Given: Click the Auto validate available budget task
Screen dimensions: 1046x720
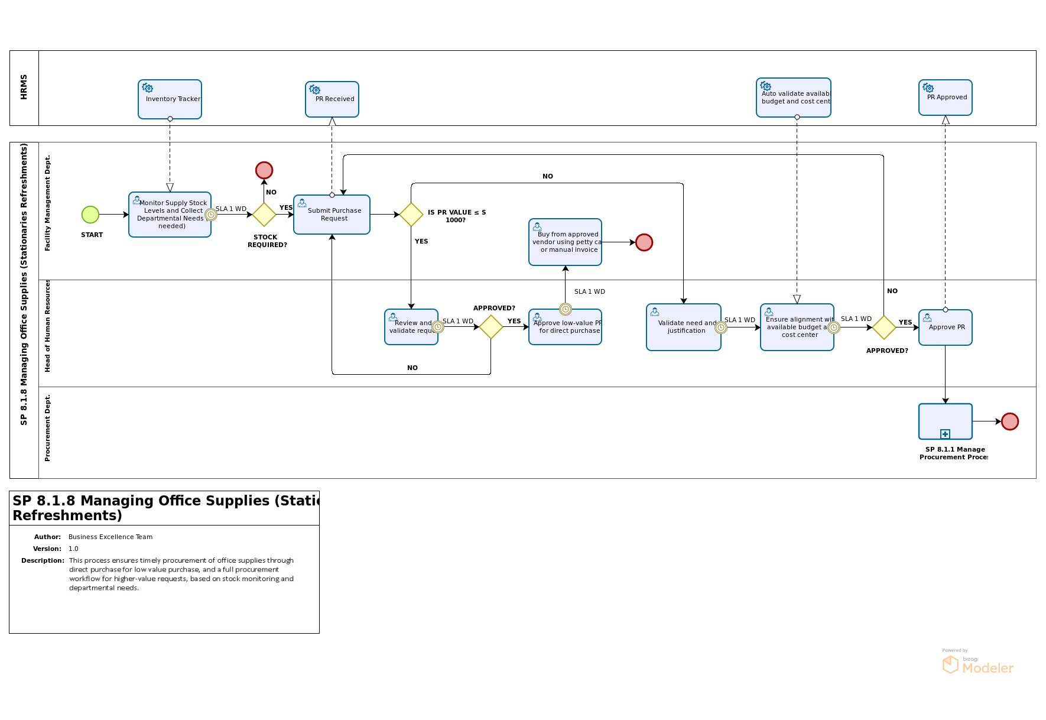Looking at the screenshot, I should pyautogui.click(x=793, y=98).
